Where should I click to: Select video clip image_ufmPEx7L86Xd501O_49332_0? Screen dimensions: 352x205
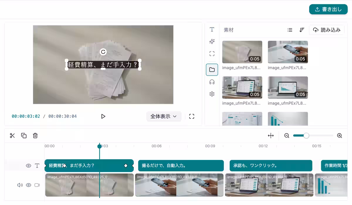179,185
